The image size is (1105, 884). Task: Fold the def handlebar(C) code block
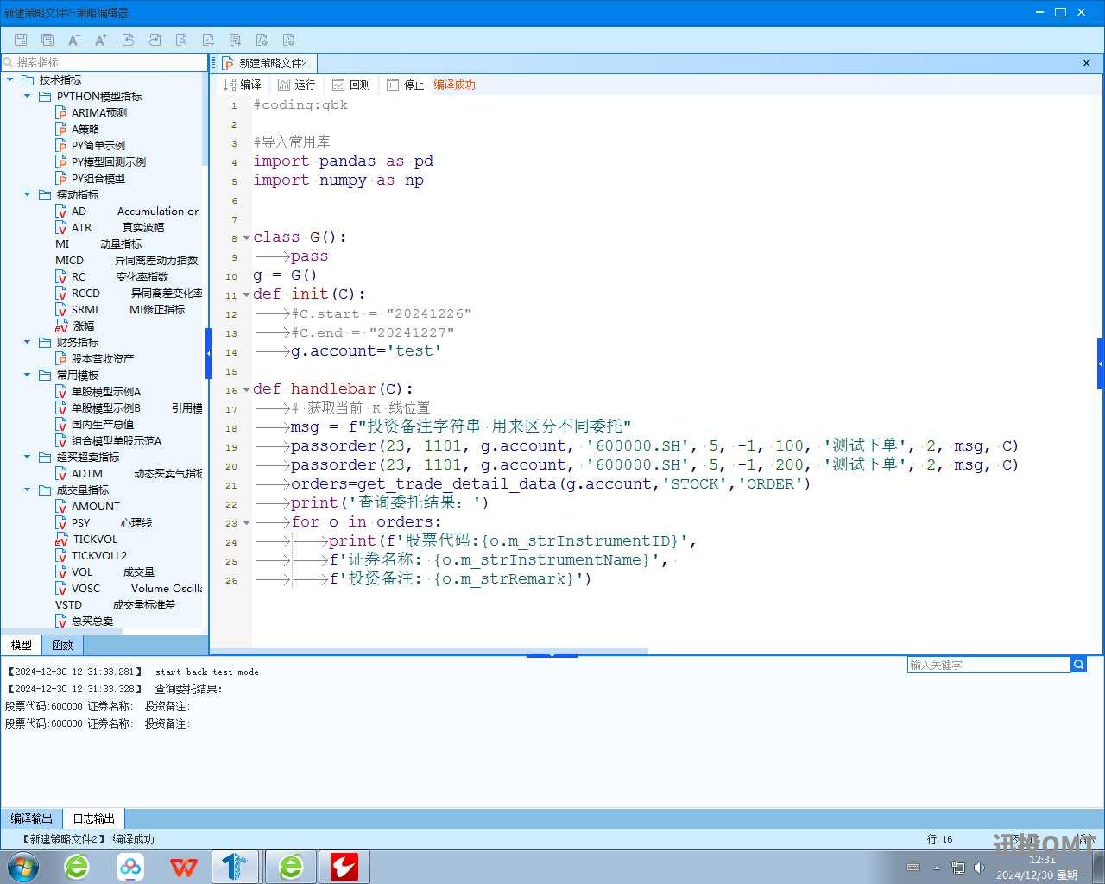tap(246, 389)
